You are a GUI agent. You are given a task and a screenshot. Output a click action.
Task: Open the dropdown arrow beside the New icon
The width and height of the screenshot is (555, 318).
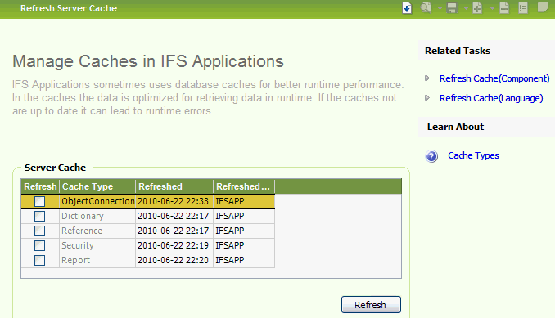[x=492, y=8]
